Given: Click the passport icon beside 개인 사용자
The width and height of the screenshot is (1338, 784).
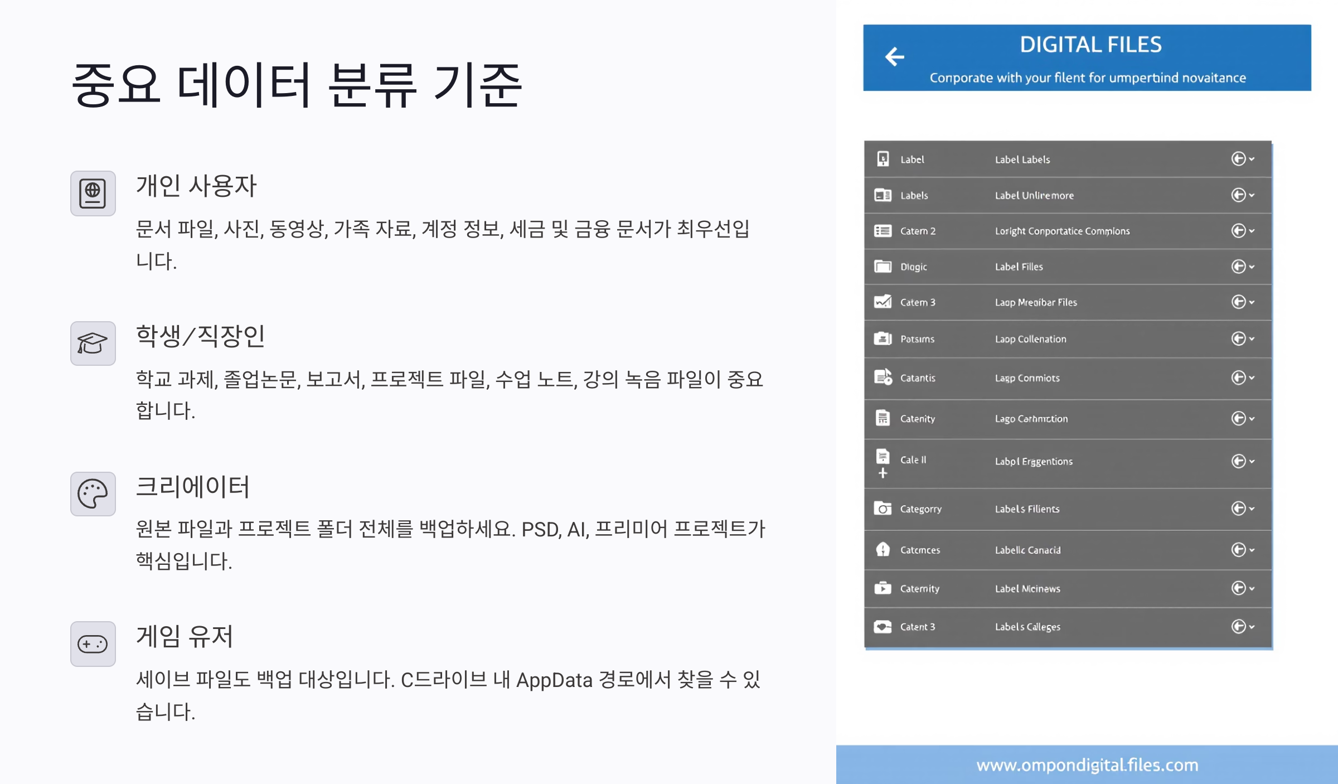Looking at the screenshot, I should pos(93,193).
